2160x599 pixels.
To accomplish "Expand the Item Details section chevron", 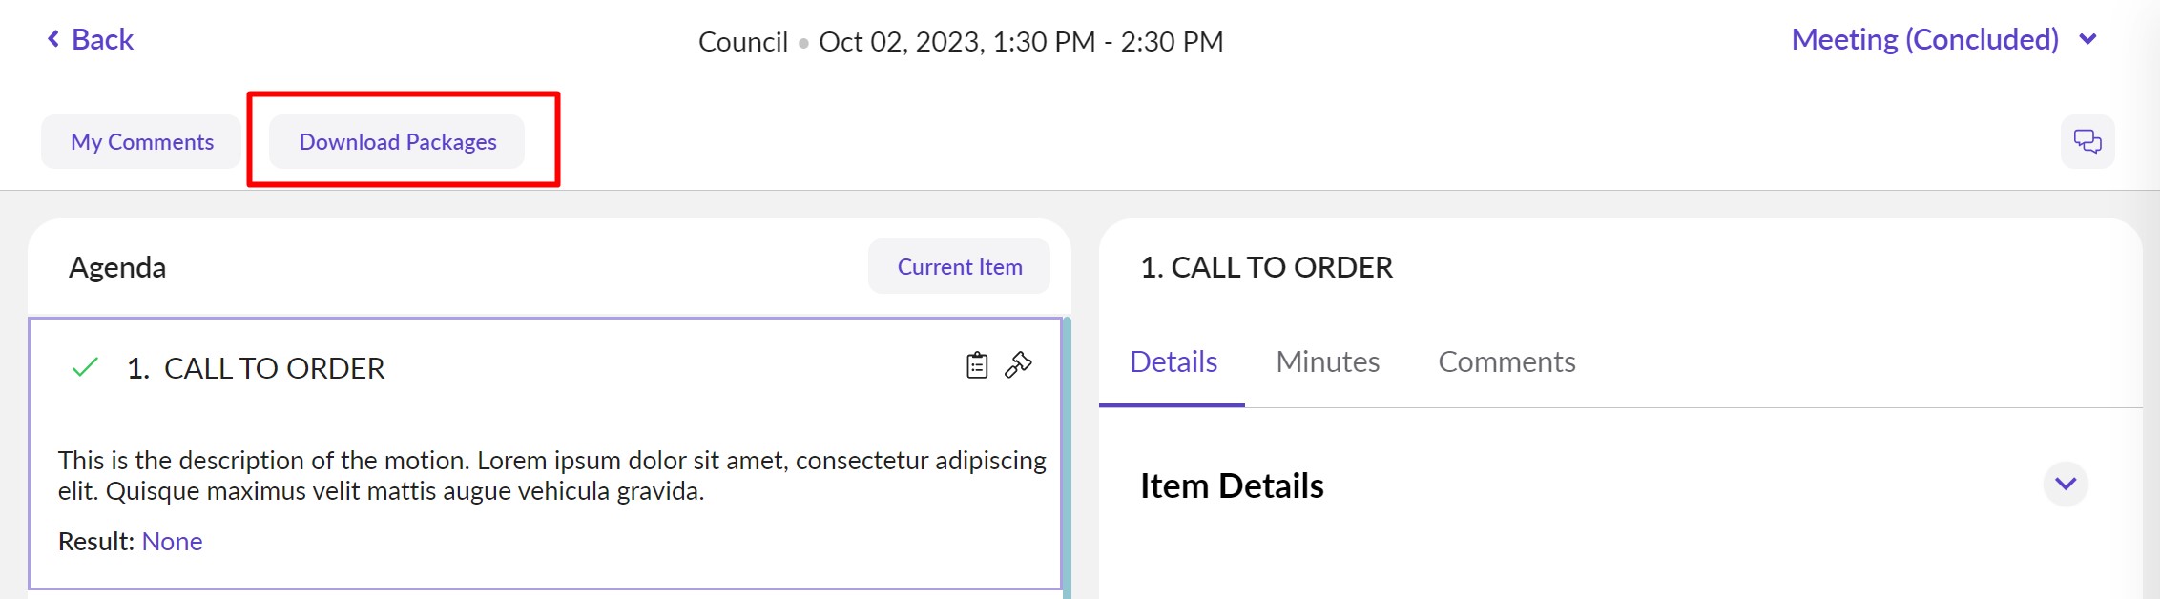I will point(2066,485).
